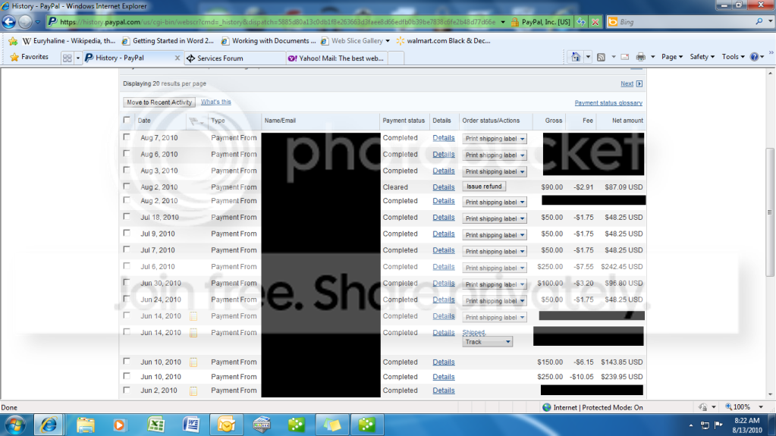Switch to the Services Forum tab
The image size is (776, 436).
tap(234, 58)
